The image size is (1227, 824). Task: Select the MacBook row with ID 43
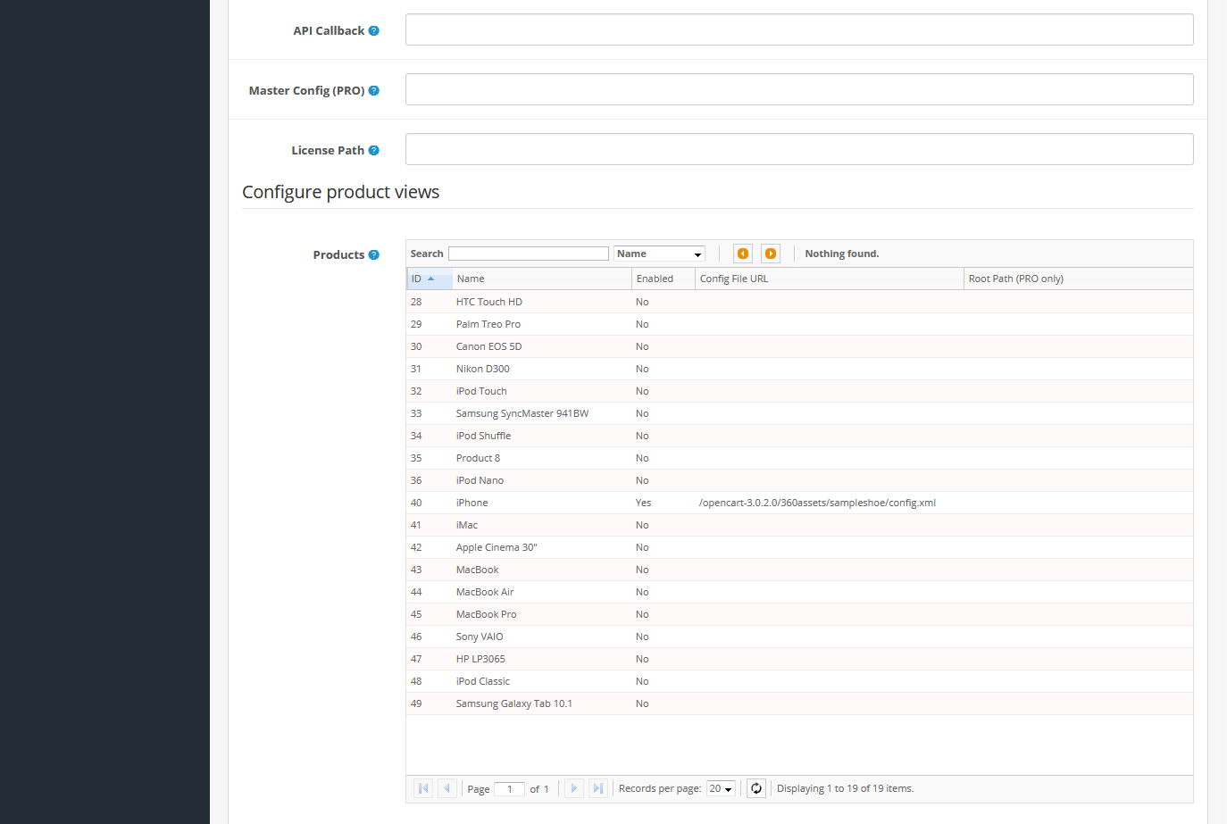click(x=799, y=570)
